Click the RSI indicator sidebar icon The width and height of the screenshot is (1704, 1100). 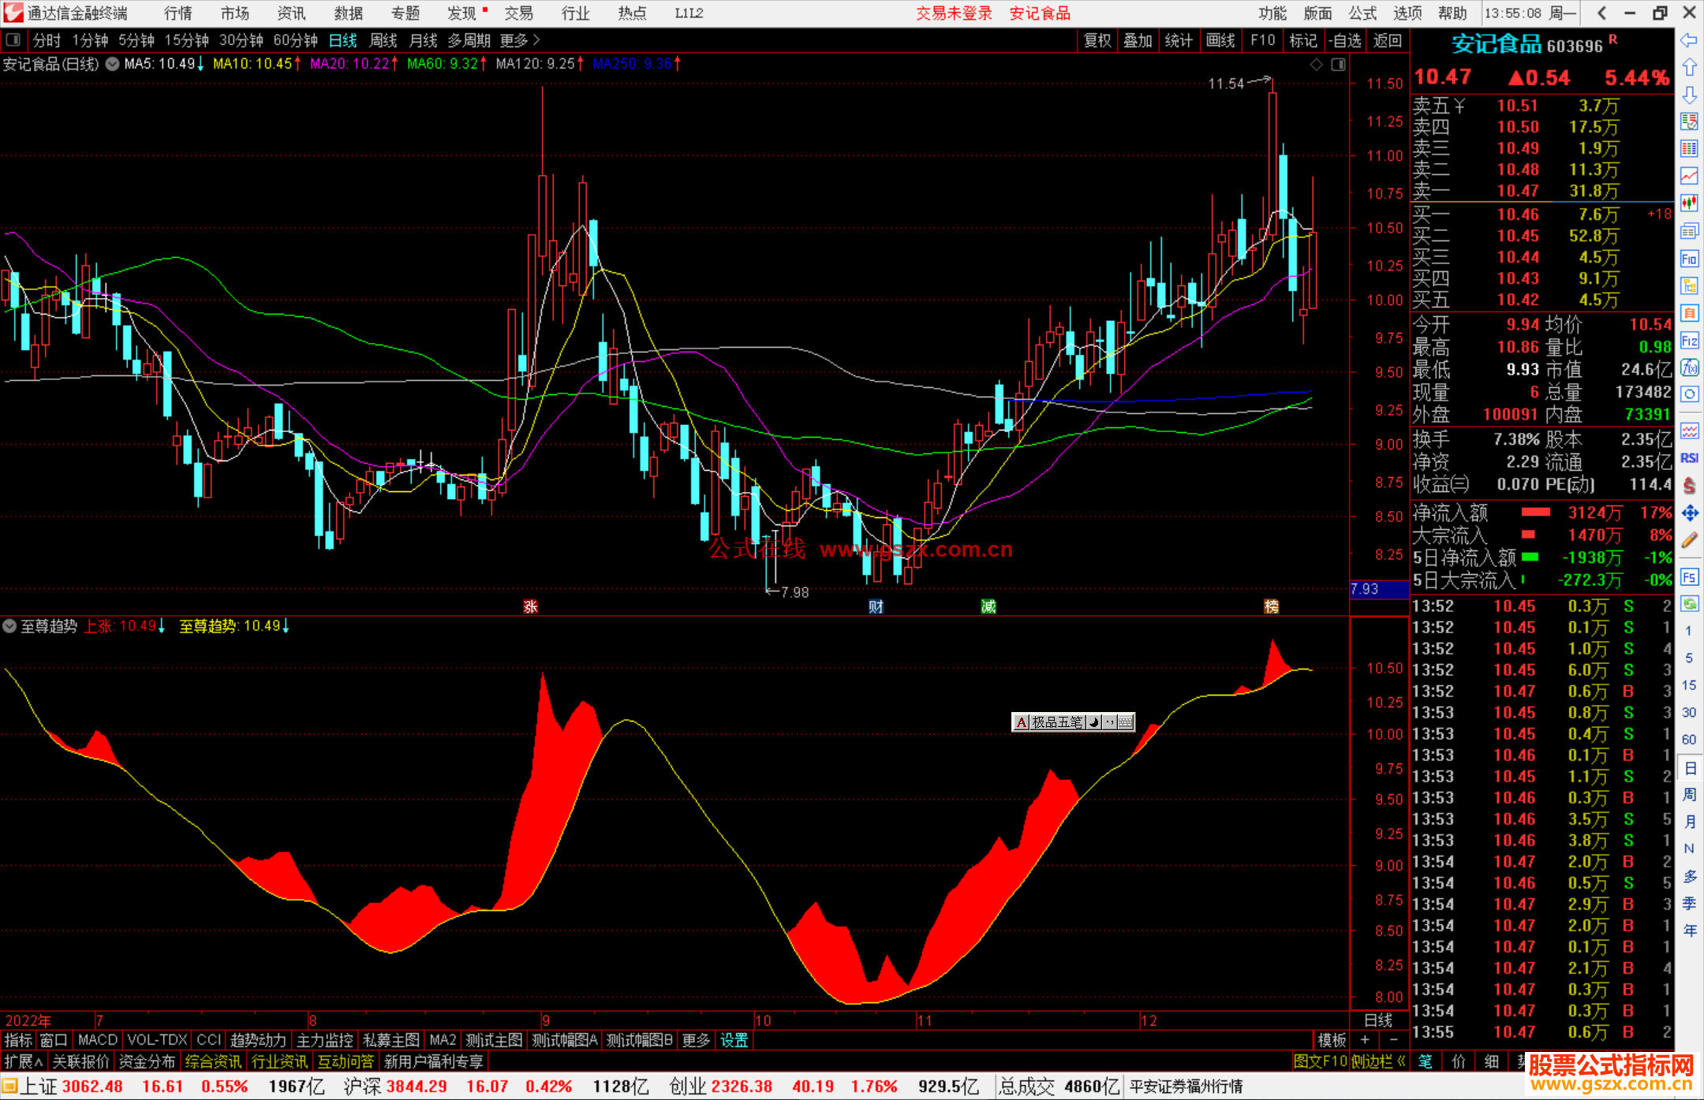(x=1689, y=458)
